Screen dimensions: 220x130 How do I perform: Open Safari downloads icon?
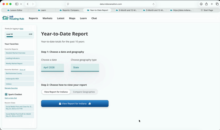pos(201,4)
